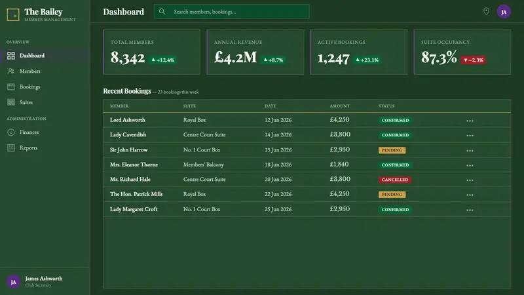This screenshot has height=295, width=524.
Task: Click the Reports grid icon
Action: (11, 147)
